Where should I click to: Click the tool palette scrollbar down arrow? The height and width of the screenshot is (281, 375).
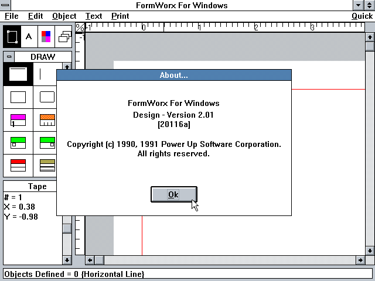click(67, 260)
